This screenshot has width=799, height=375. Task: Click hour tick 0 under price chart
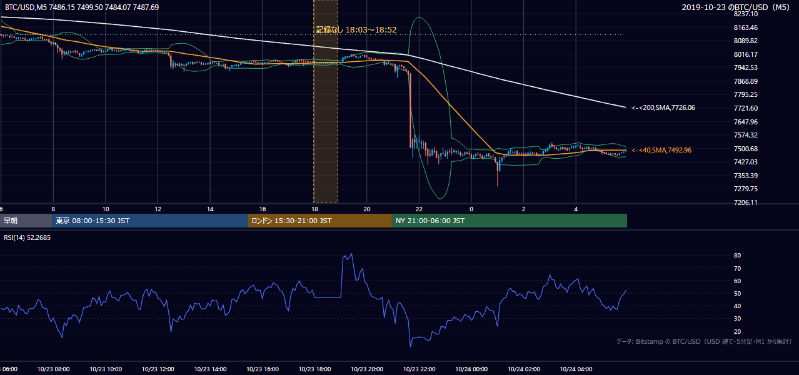tap(471, 209)
